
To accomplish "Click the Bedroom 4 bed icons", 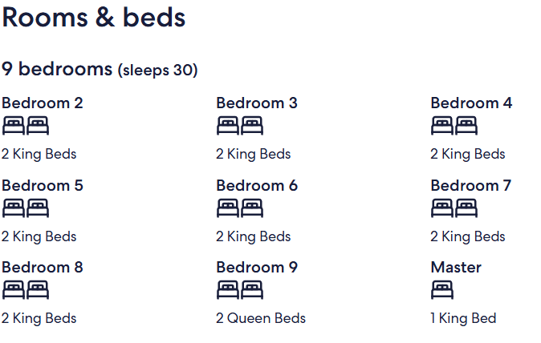I will 455,126.
